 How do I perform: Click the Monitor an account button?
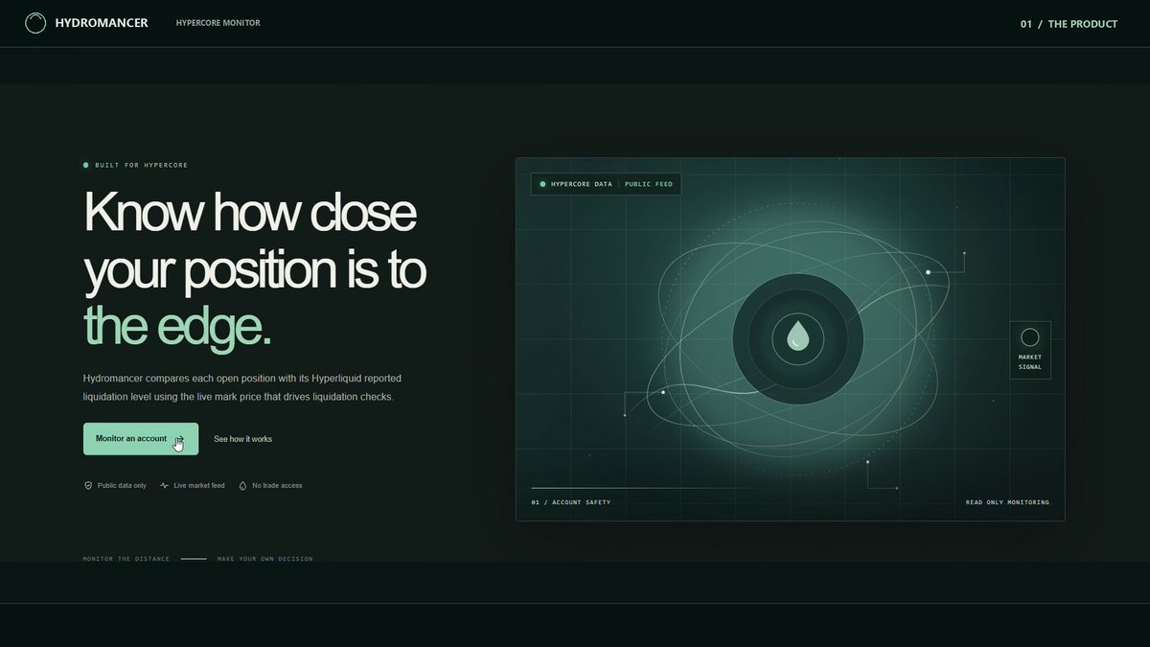141,439
